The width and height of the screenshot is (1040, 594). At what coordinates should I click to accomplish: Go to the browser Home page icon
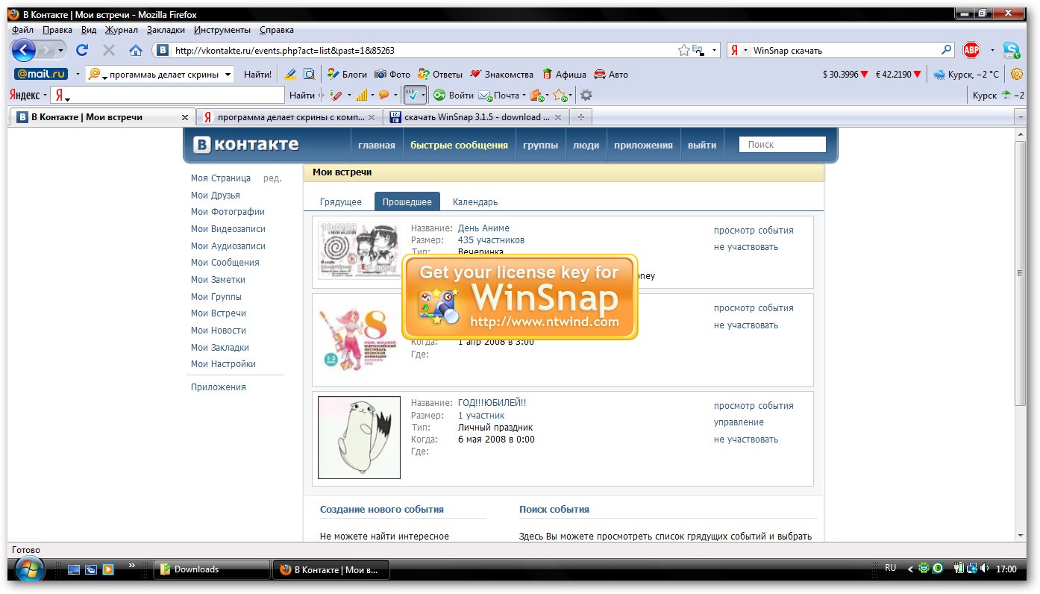click(136, 51)
